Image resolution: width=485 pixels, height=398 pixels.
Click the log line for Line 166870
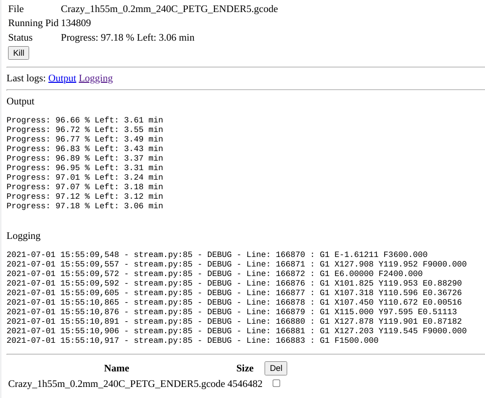(x=216, y=254)
